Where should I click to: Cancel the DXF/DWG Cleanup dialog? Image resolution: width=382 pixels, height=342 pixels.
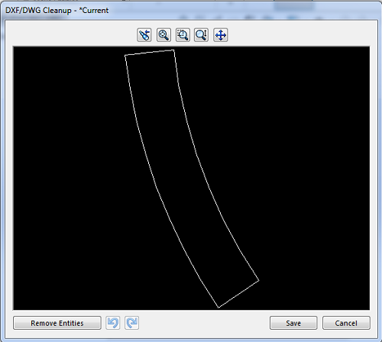346,323
